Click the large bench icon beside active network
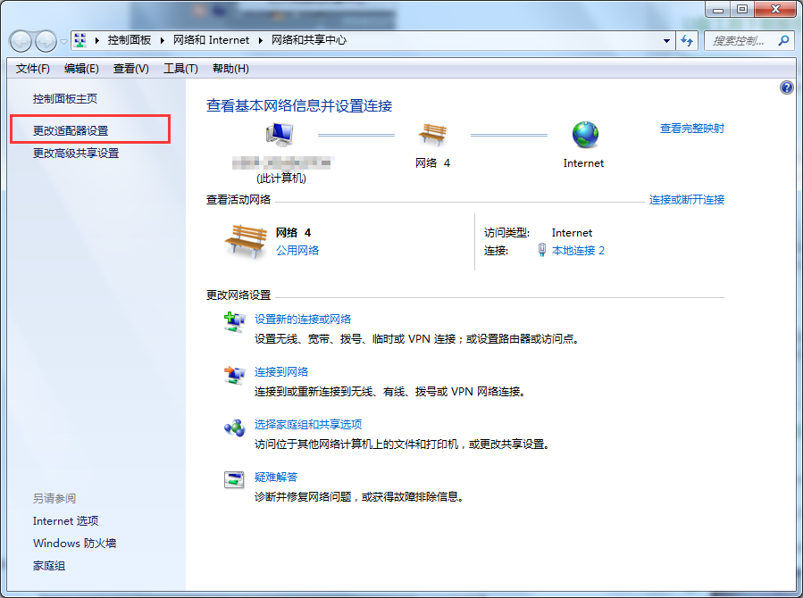Viewport: 803px width, 598px height. coord(244,241)
